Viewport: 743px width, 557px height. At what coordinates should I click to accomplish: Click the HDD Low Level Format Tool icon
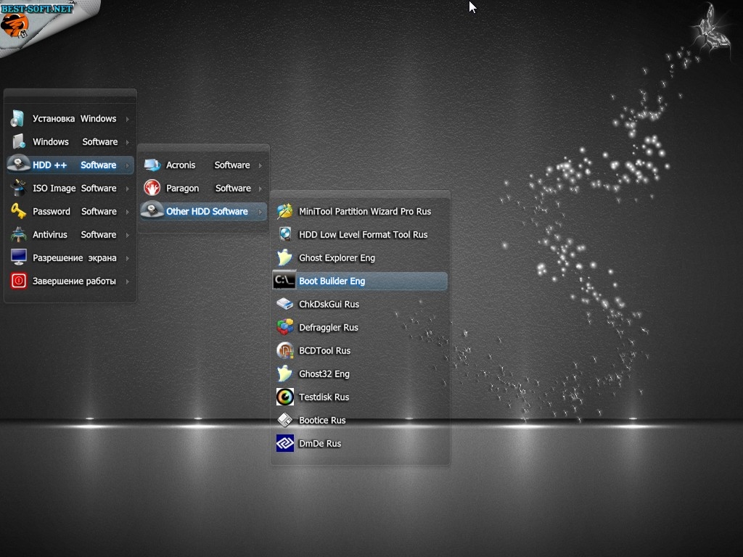[x=284, y=234]
